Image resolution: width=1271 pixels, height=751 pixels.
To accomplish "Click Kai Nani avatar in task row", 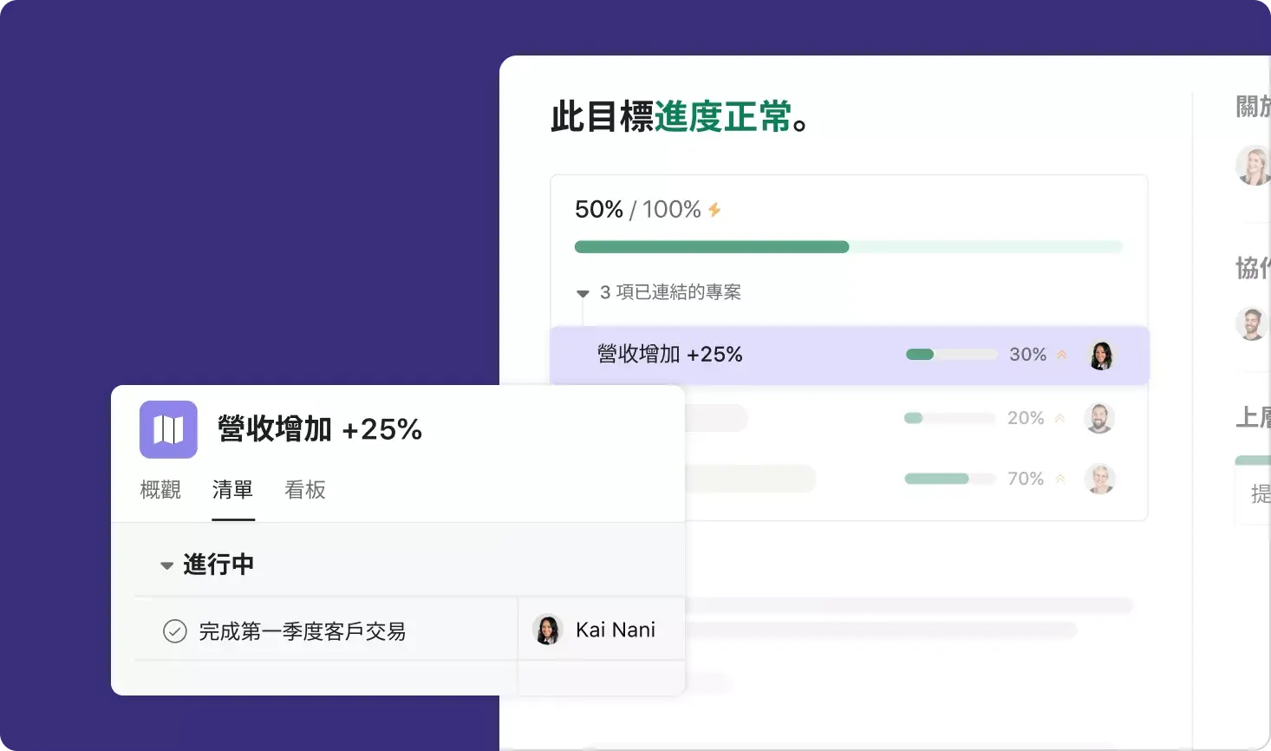I will pos(548,630).
